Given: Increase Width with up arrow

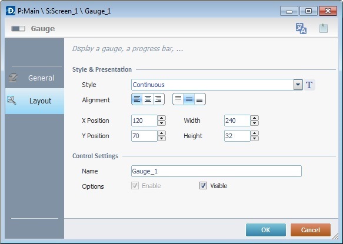Looking at the screenshot, I should [255, 118].
